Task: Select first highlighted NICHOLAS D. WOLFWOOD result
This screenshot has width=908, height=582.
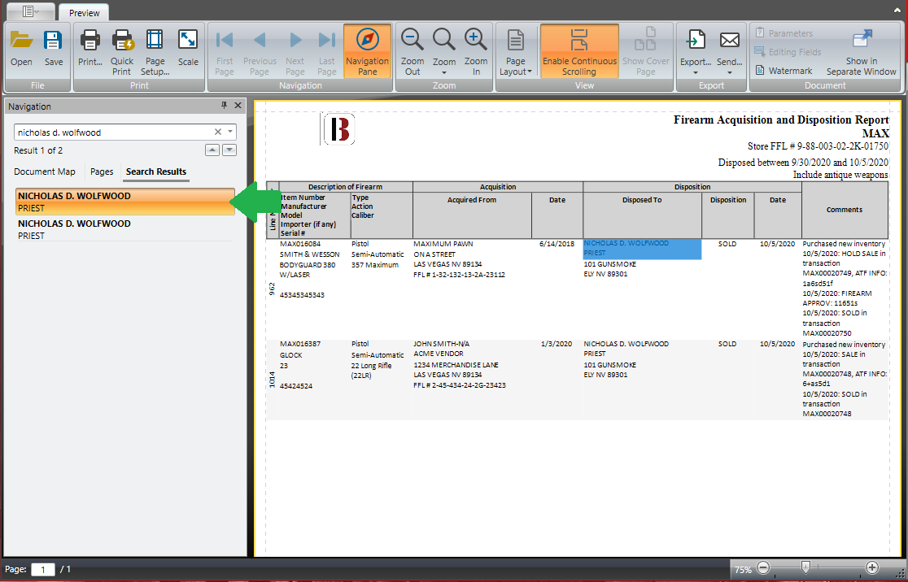Action: [x=124, y=202]
